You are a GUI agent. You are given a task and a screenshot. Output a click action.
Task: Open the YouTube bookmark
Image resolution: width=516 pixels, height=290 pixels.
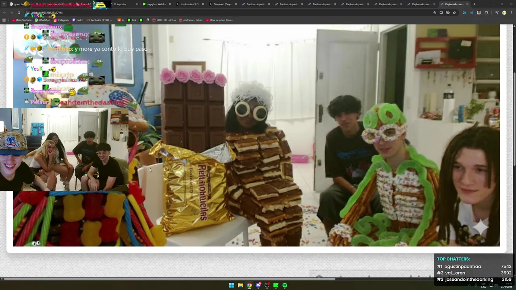(22, 20)
